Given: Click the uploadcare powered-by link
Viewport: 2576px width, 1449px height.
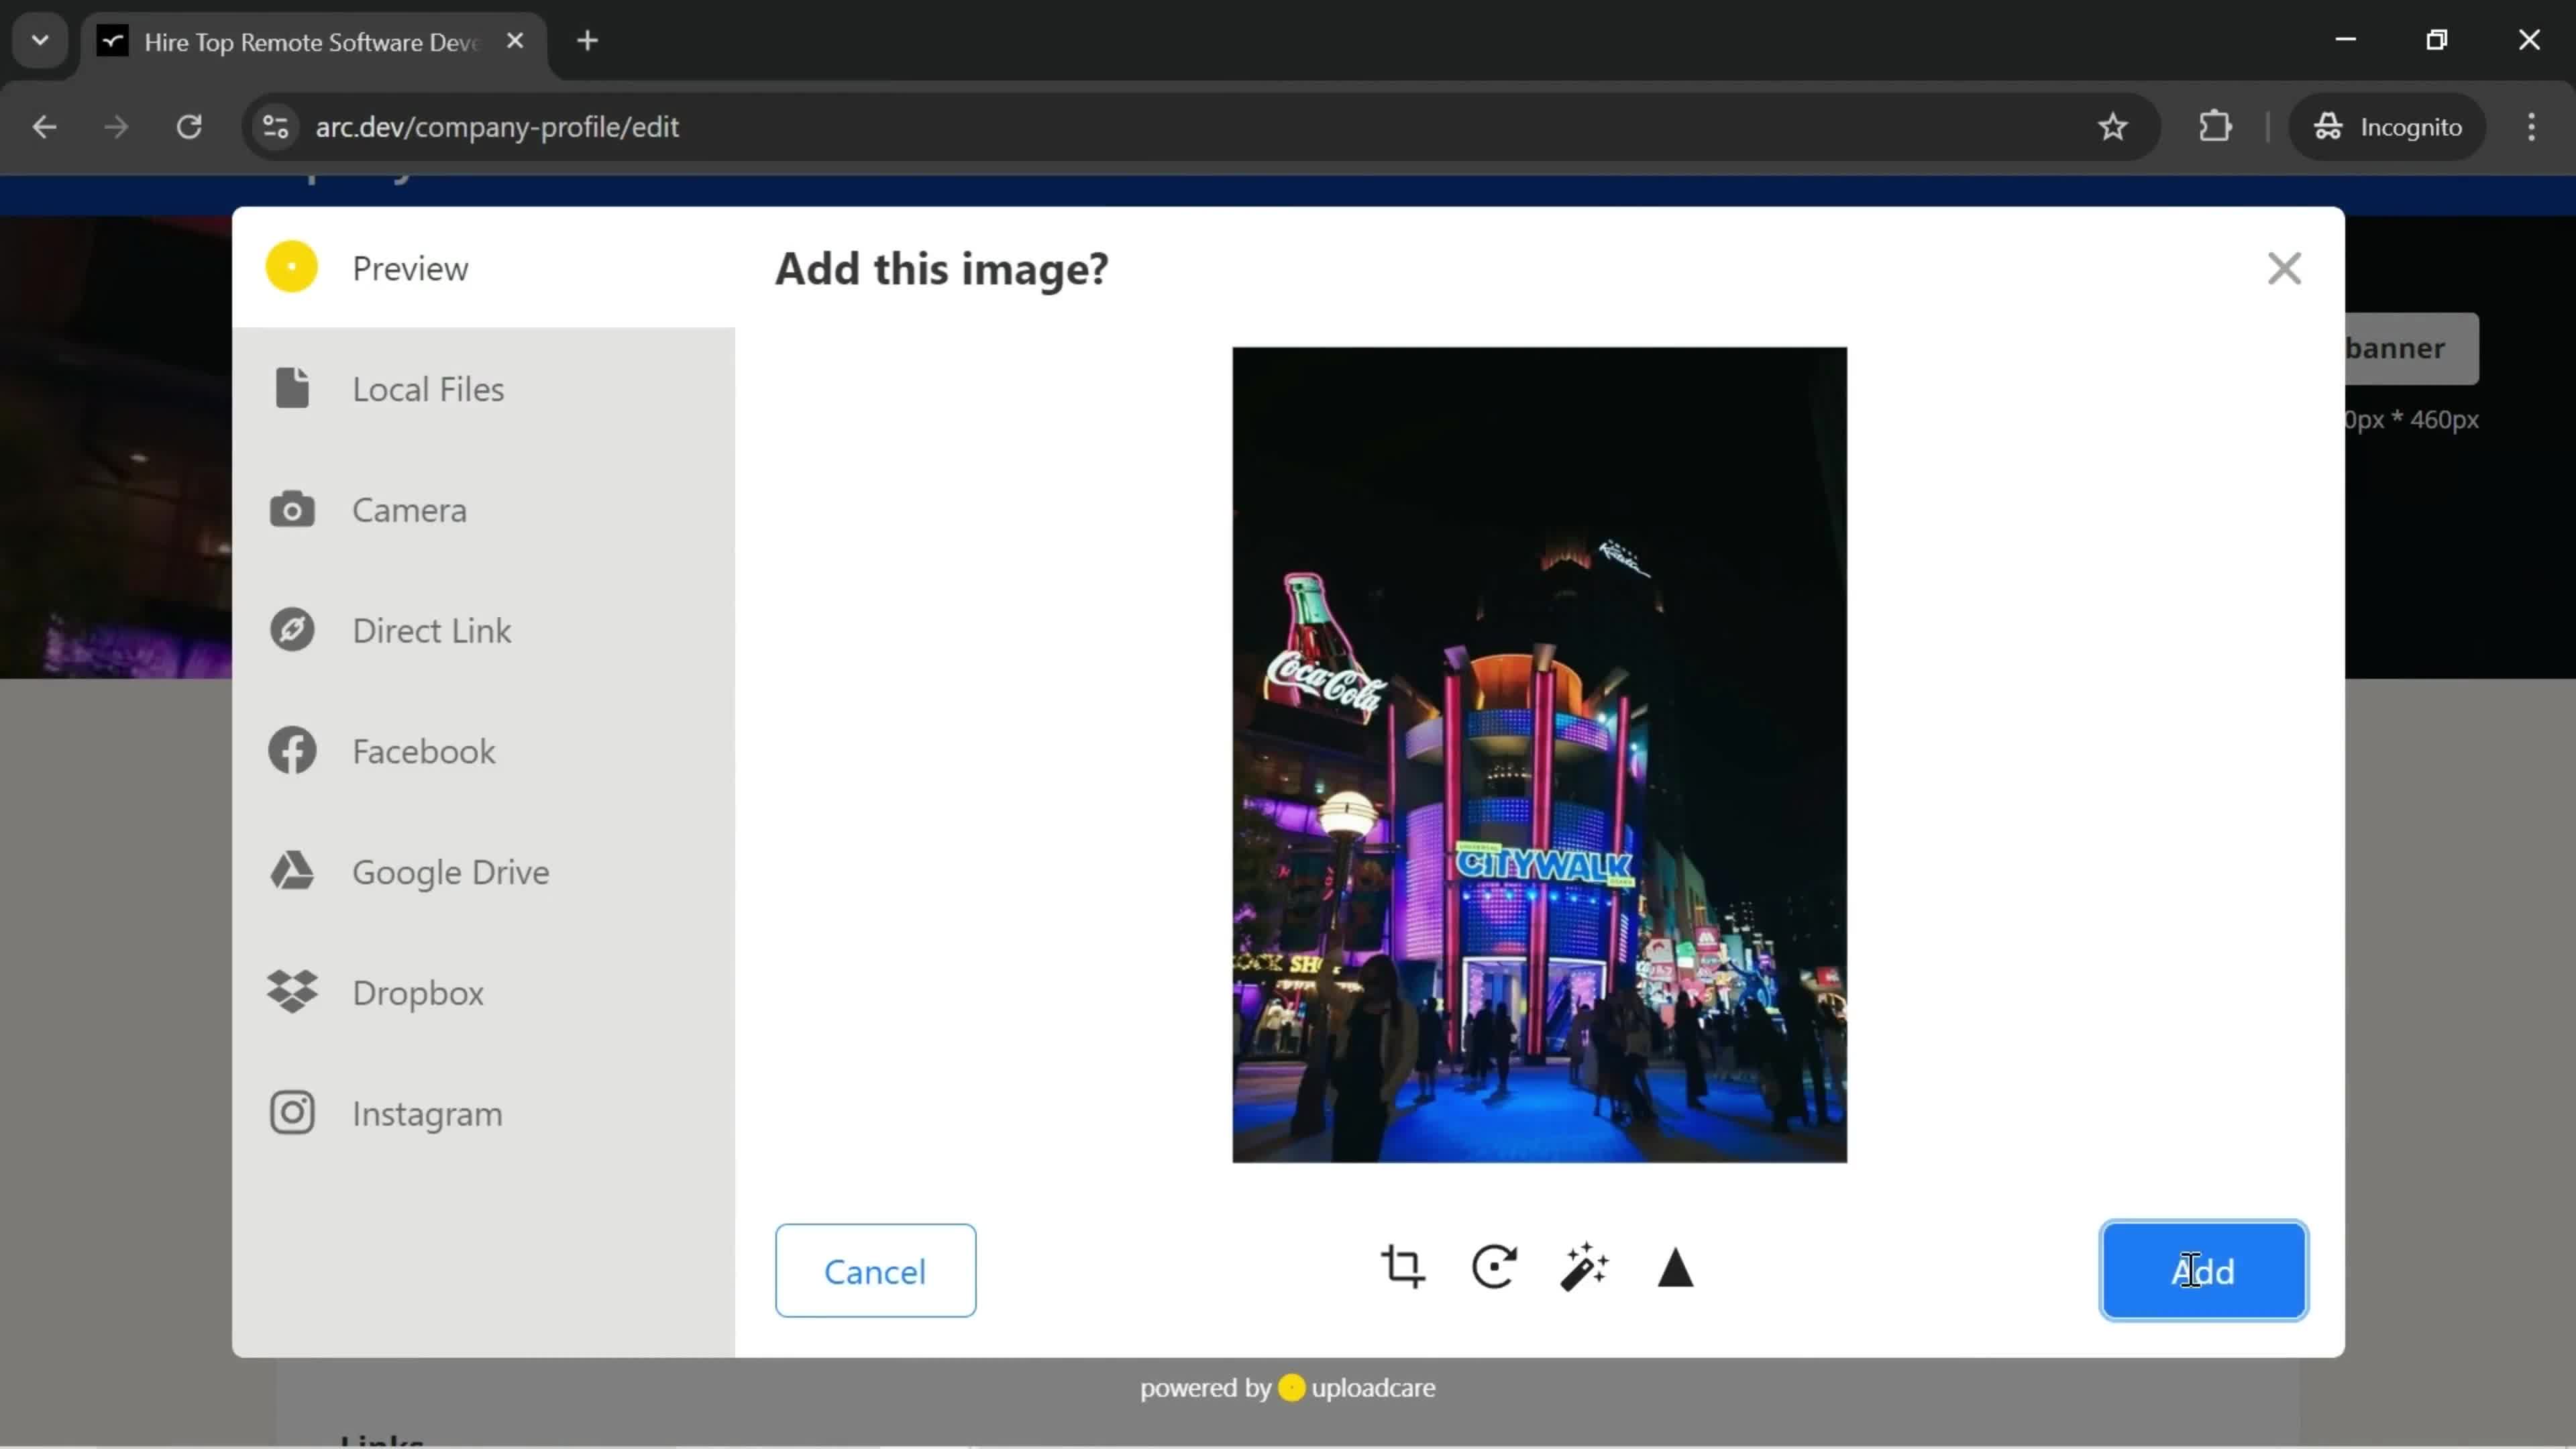Looking at the screenshot, I should (1288, 1389).
